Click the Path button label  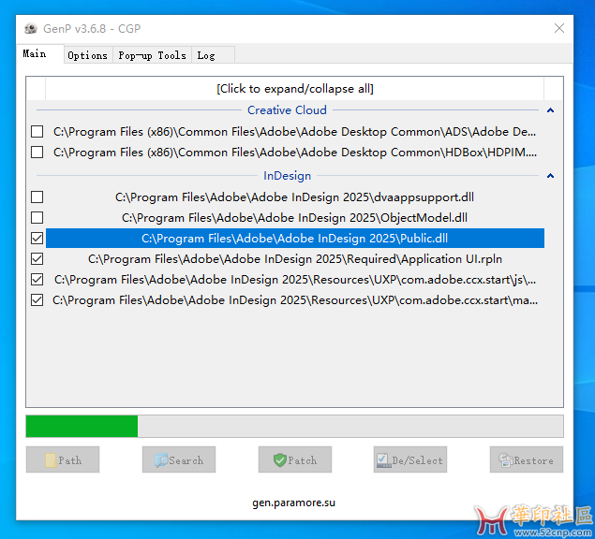70,460
